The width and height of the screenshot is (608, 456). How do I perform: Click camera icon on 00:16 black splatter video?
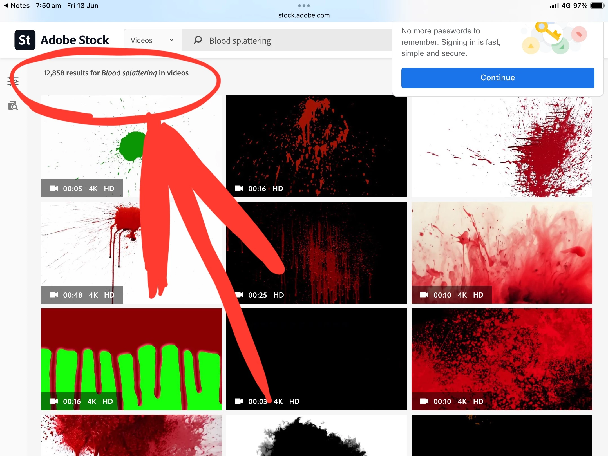pos(239,188)
